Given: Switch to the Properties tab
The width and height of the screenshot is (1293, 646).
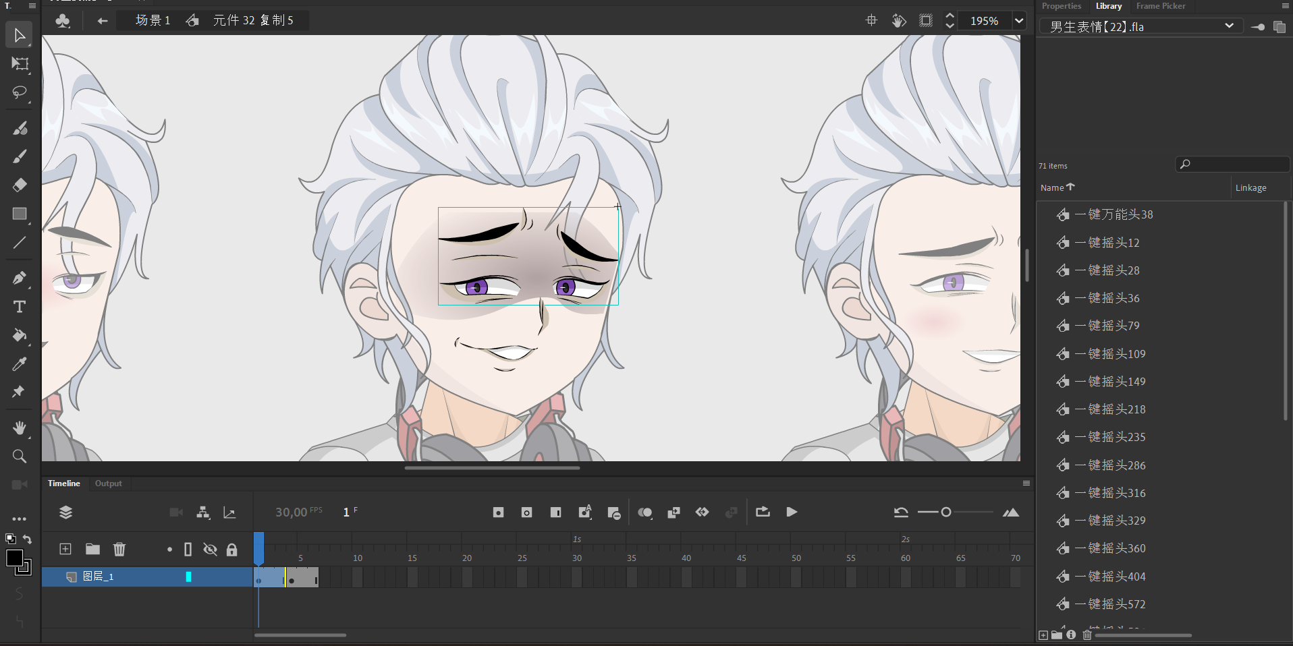Looking at the screenshot, I should tap(1061, 6).
